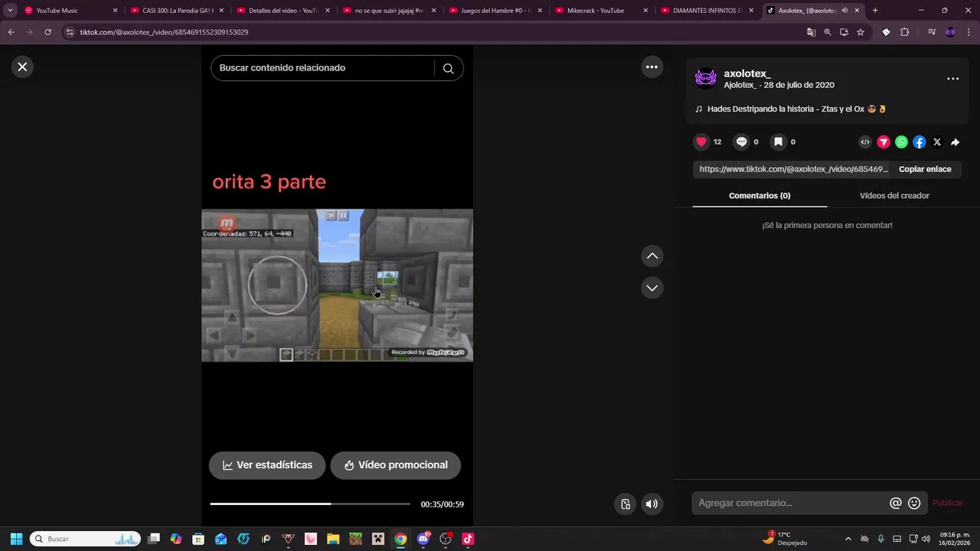Image resolution: width=980 pixels, height=551 pixels.
Task: Click the install app icon in address bar
Action: coord(844,32)
